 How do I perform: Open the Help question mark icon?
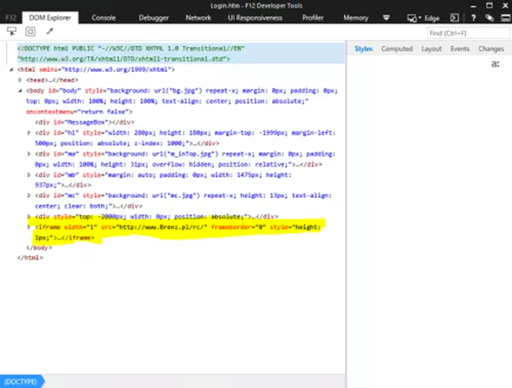point(473,18)
